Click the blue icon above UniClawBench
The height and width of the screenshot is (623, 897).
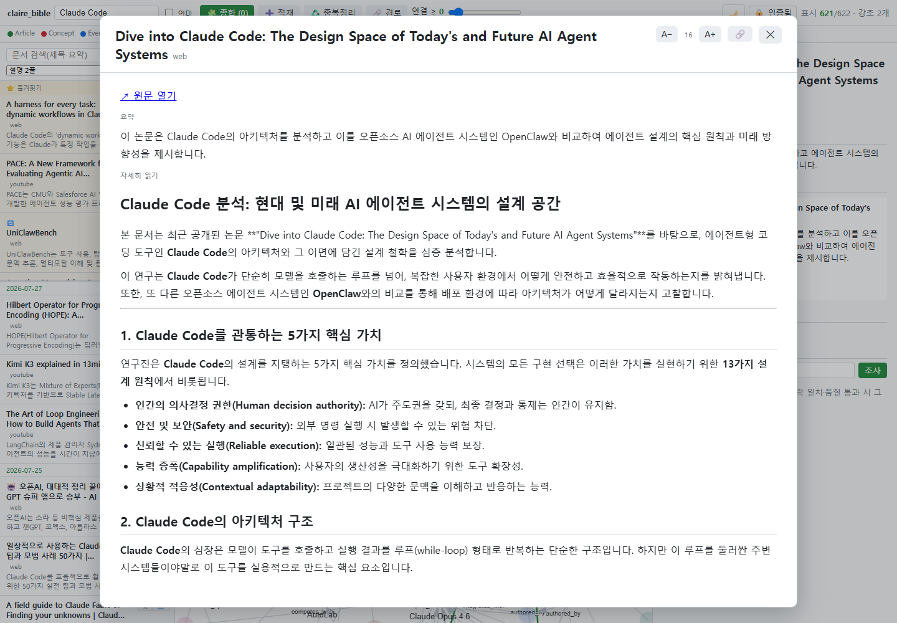[x=10, y=222]
